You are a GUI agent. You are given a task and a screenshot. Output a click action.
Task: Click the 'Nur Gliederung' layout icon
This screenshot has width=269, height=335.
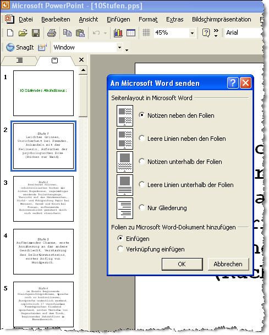click(125, 208)
